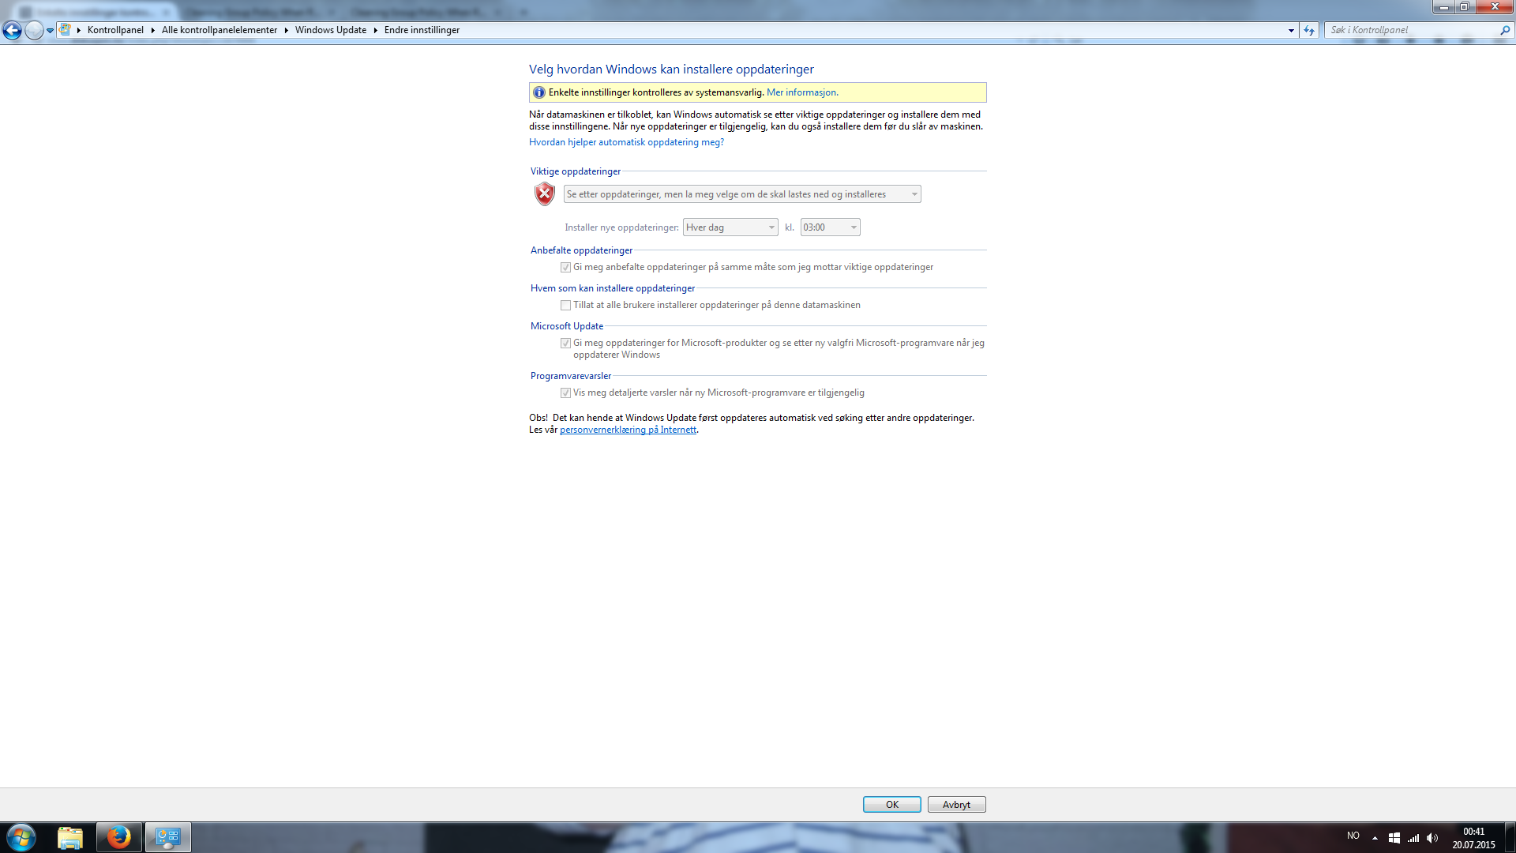The image size is (1516, 853).
Task: Confirm settings with the OK button
Action: tap(891, 805)
